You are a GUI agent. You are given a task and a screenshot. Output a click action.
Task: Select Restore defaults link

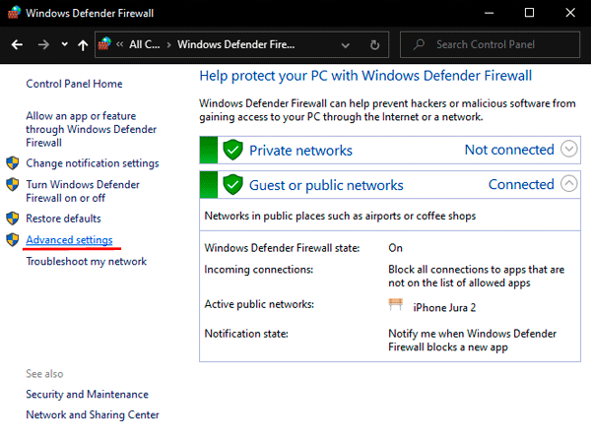[x=63, y=219]
